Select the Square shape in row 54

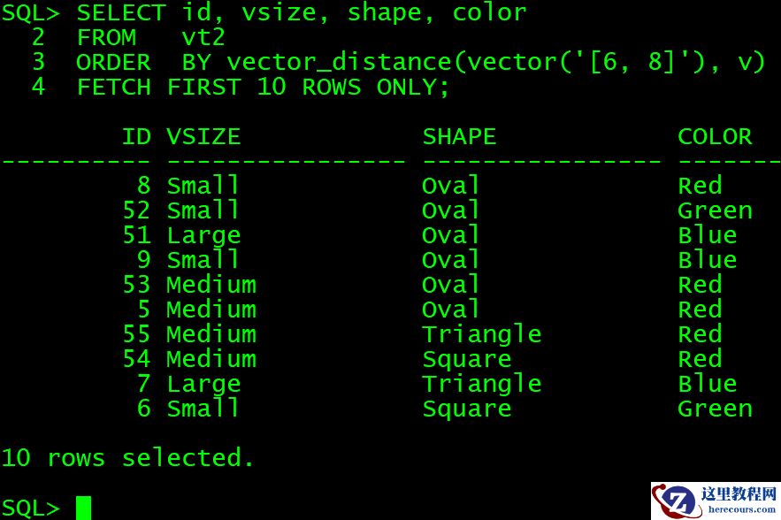tap(466, 360)
